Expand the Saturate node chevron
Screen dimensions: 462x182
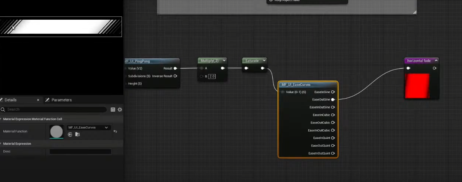tap(264, 61)
